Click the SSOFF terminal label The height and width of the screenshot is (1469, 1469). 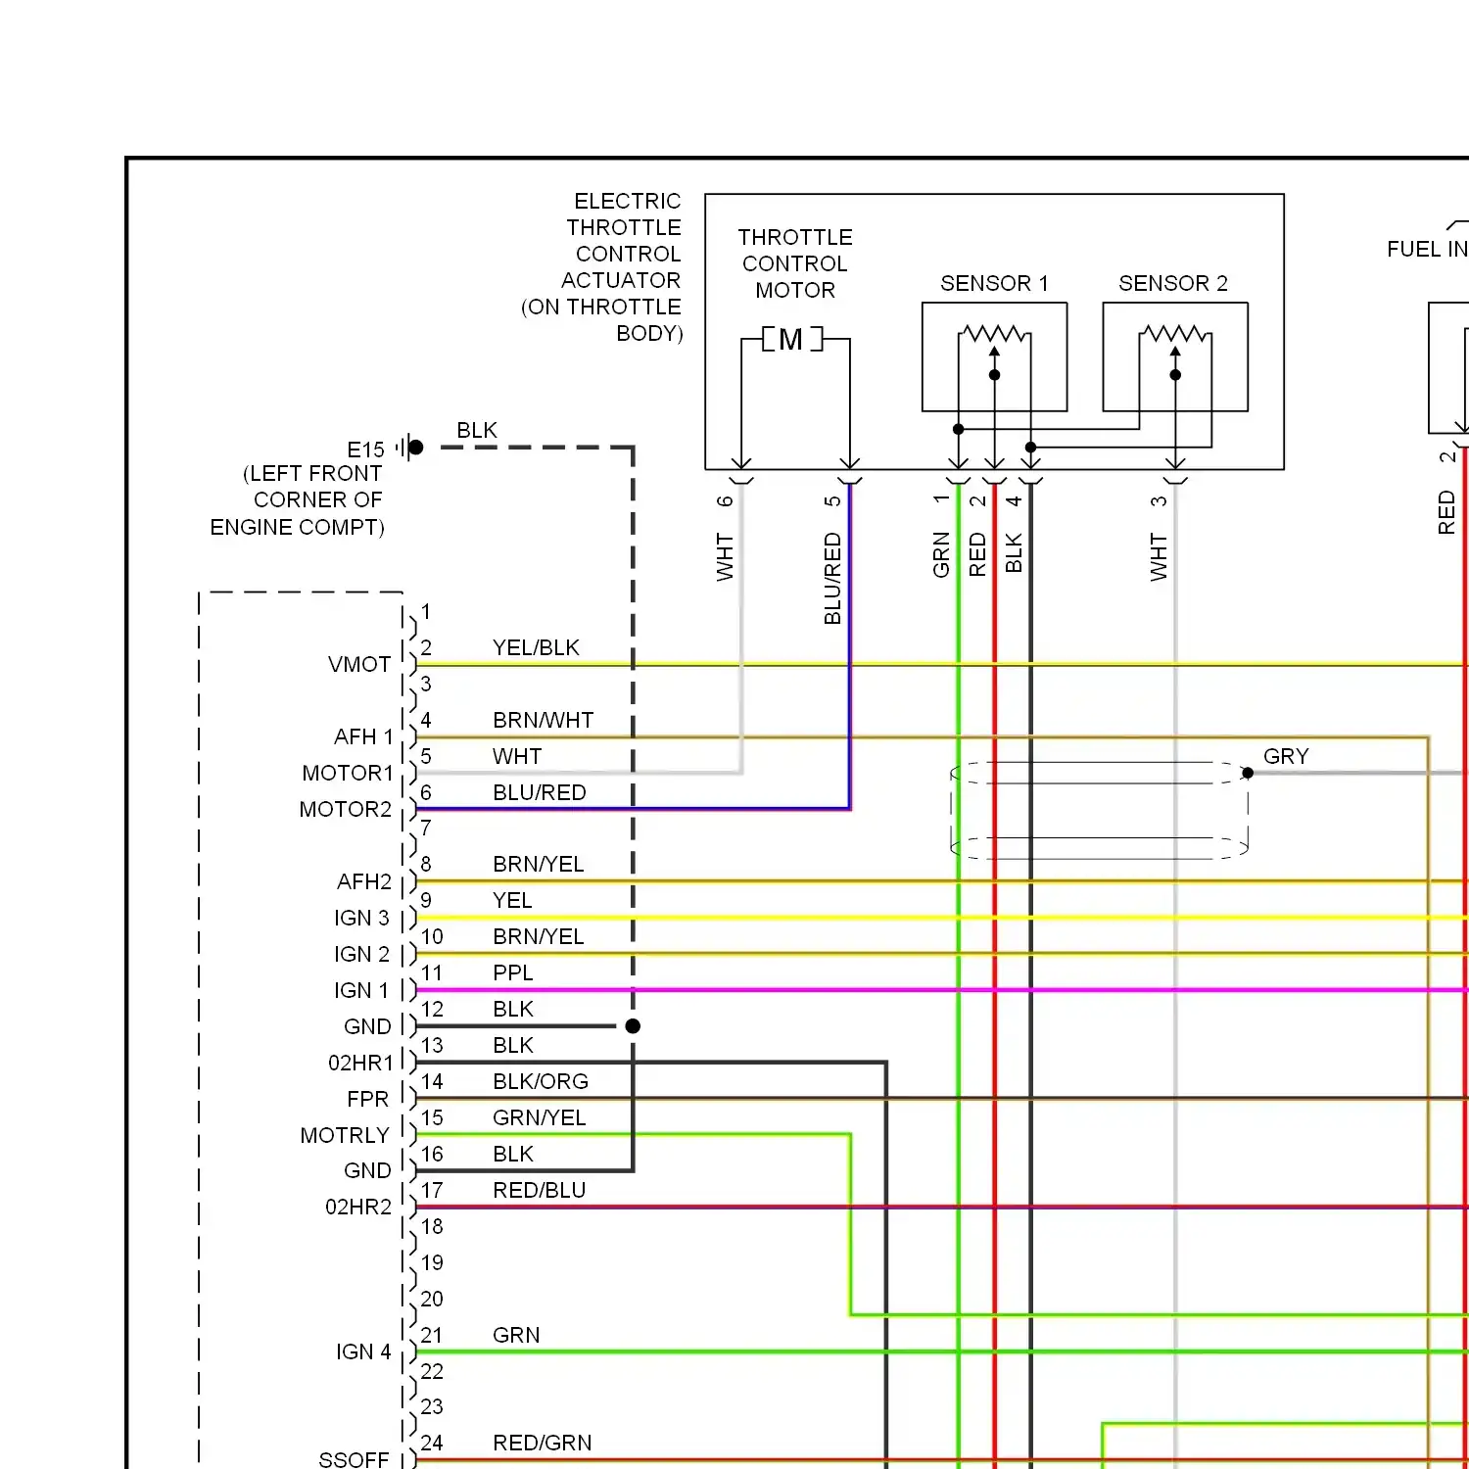[x=354, y=1459]
